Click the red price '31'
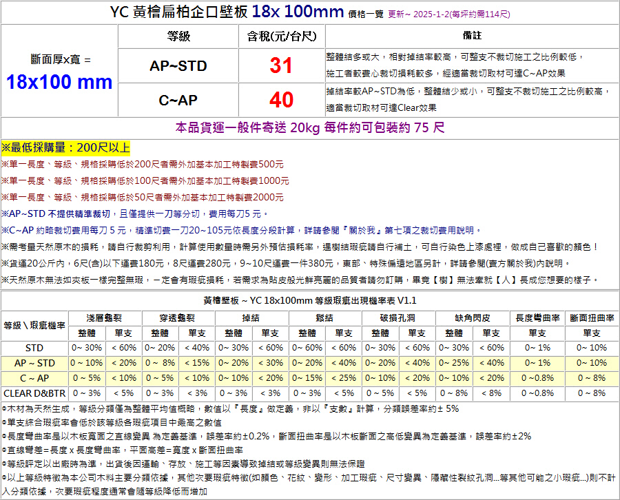 click(281, 65)
